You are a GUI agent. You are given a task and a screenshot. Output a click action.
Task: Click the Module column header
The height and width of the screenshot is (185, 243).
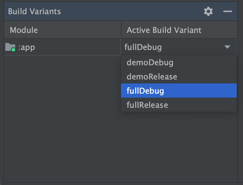24,30
